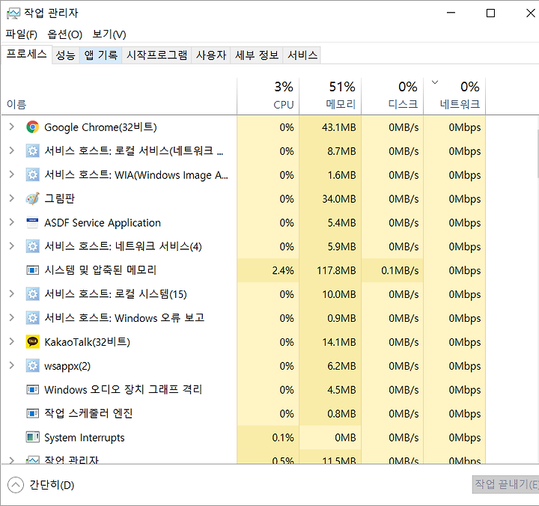Select the Windows 오디오 장치 그래프 격리 name

[123, 389]
